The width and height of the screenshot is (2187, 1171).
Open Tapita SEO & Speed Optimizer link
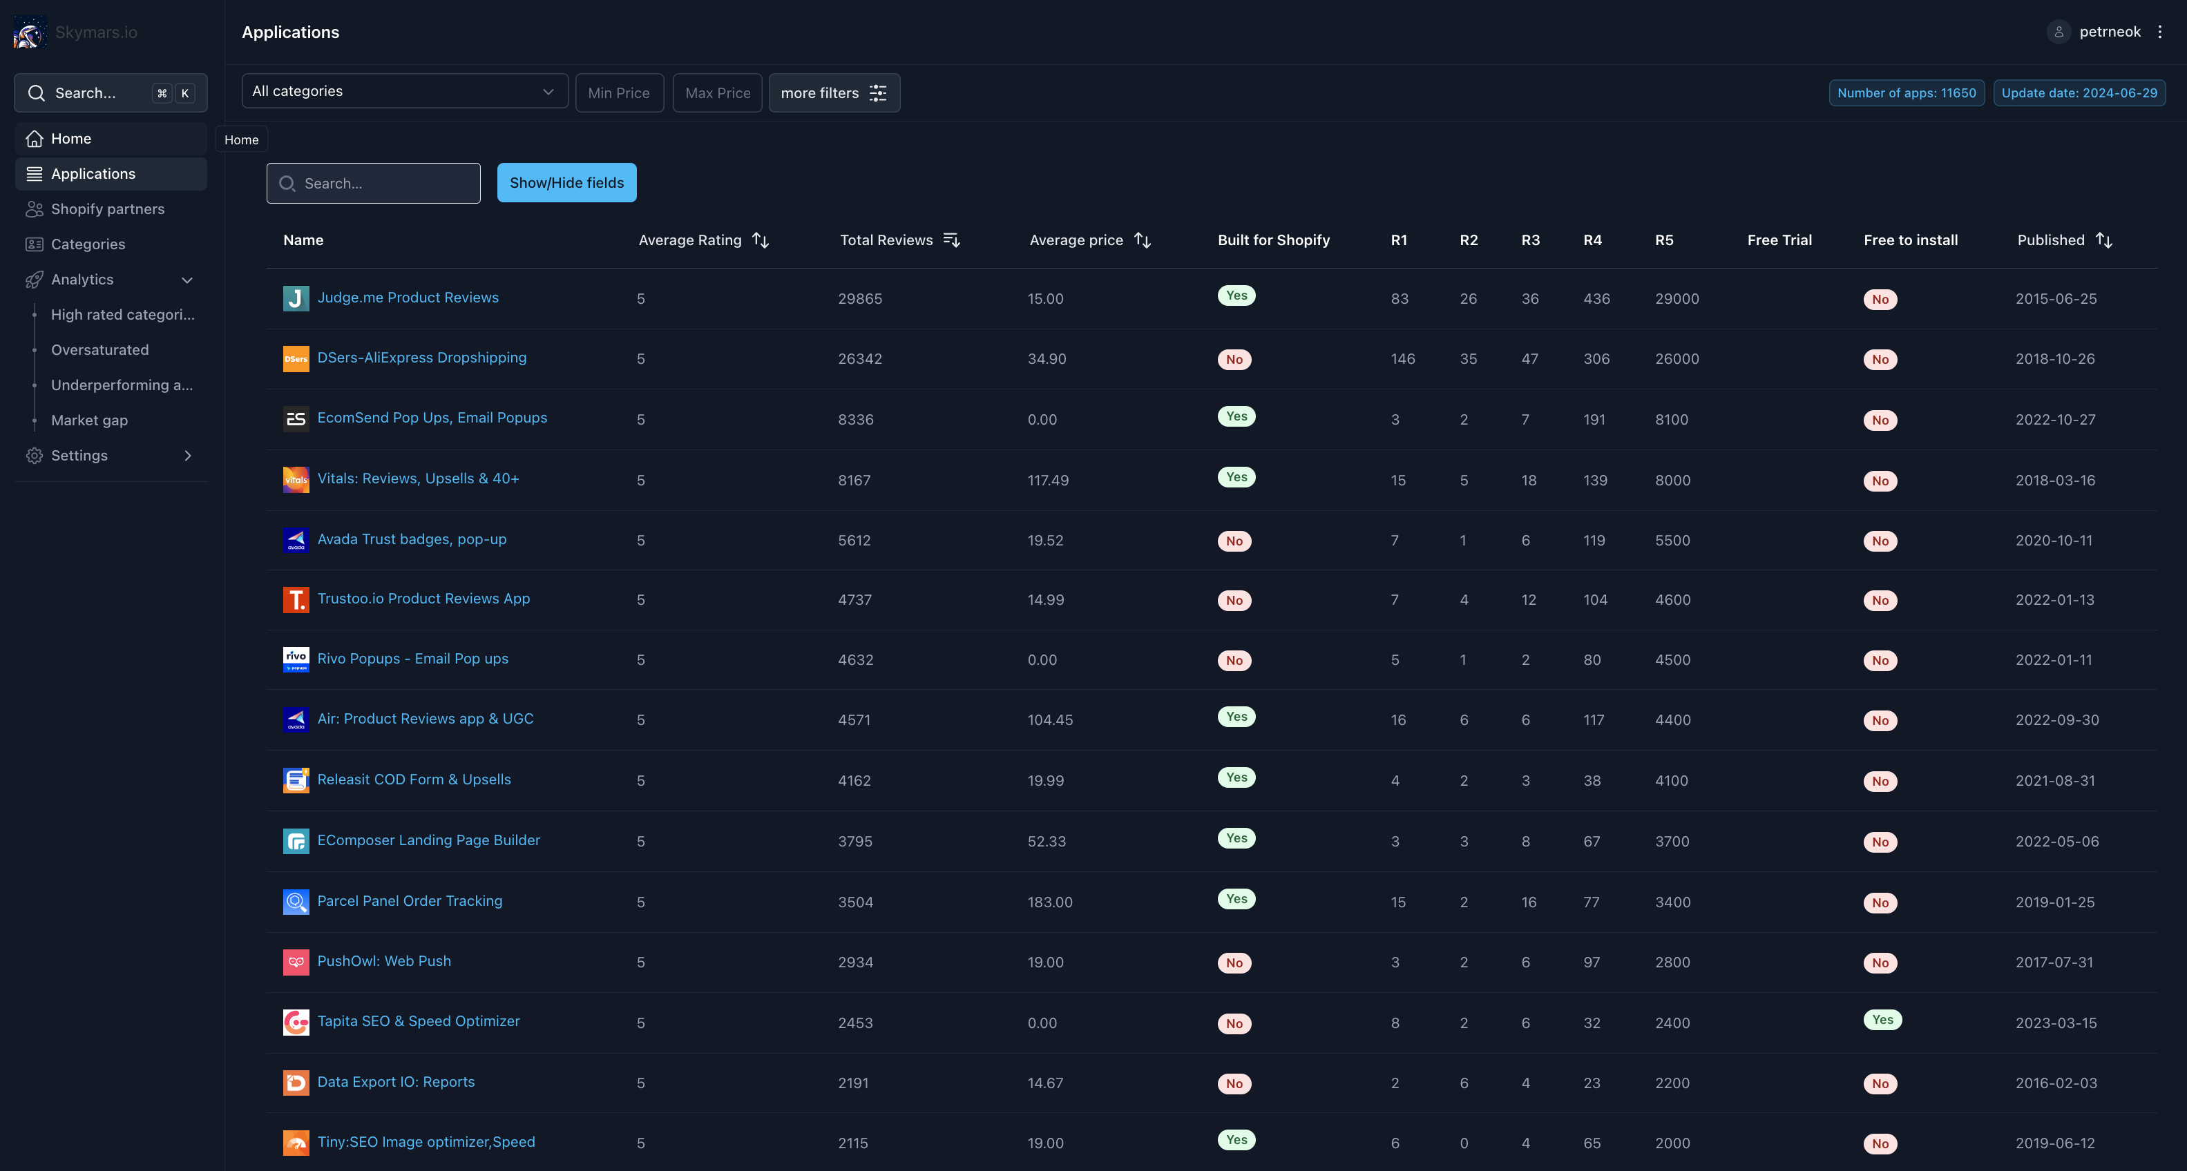(418, 1022)
